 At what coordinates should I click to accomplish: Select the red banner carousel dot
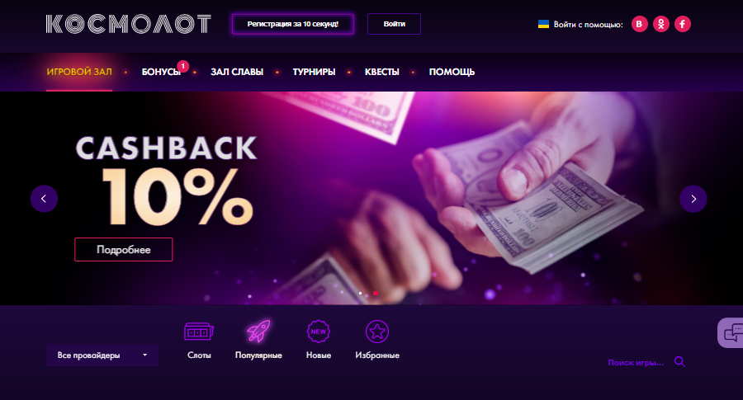376,294
